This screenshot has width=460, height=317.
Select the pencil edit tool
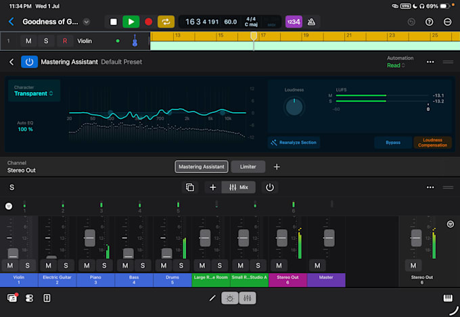click(x=212, y=298)
